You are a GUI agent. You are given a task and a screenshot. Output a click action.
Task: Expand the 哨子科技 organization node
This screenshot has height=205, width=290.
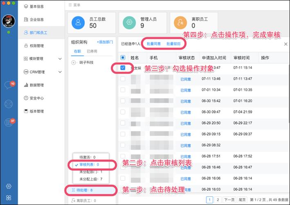click(x=74, y=63)
